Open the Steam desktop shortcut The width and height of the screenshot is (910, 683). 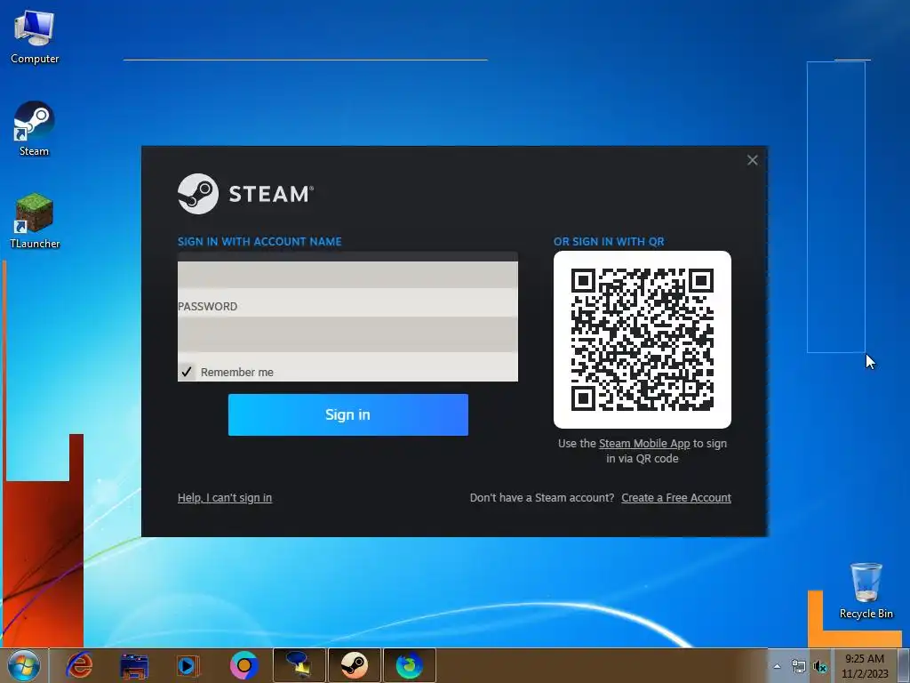tap(34, 128)
